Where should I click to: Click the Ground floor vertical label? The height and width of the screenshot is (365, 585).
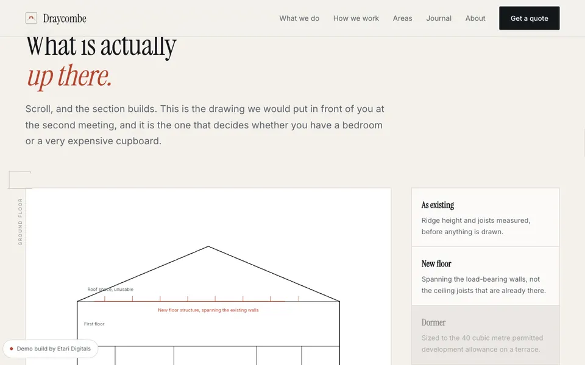click(x=20, y=221)
